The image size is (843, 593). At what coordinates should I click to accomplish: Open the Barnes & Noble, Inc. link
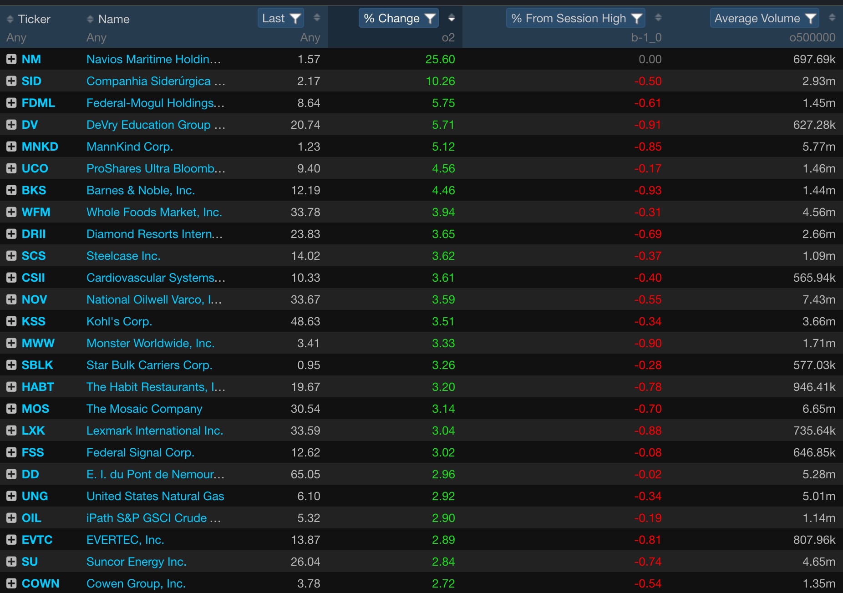[x=141, y=190]
